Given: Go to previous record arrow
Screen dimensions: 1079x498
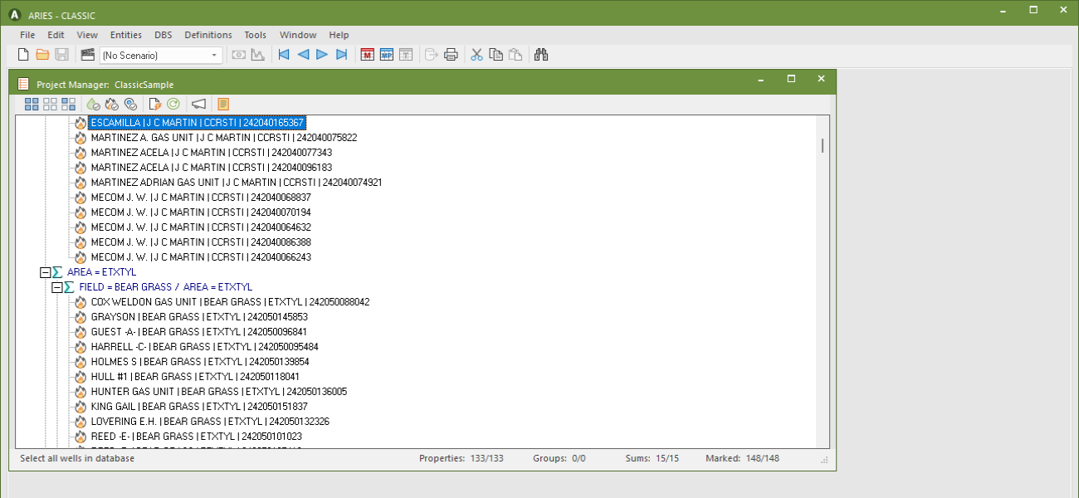Looking at the screenshot, I should [x=303, y=55].
